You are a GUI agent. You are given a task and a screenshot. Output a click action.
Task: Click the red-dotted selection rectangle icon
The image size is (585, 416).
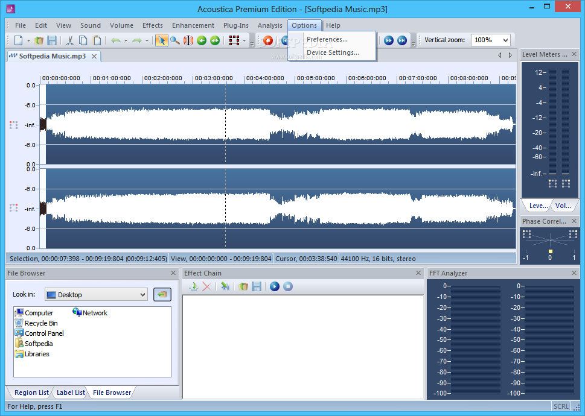click(234, 40)
